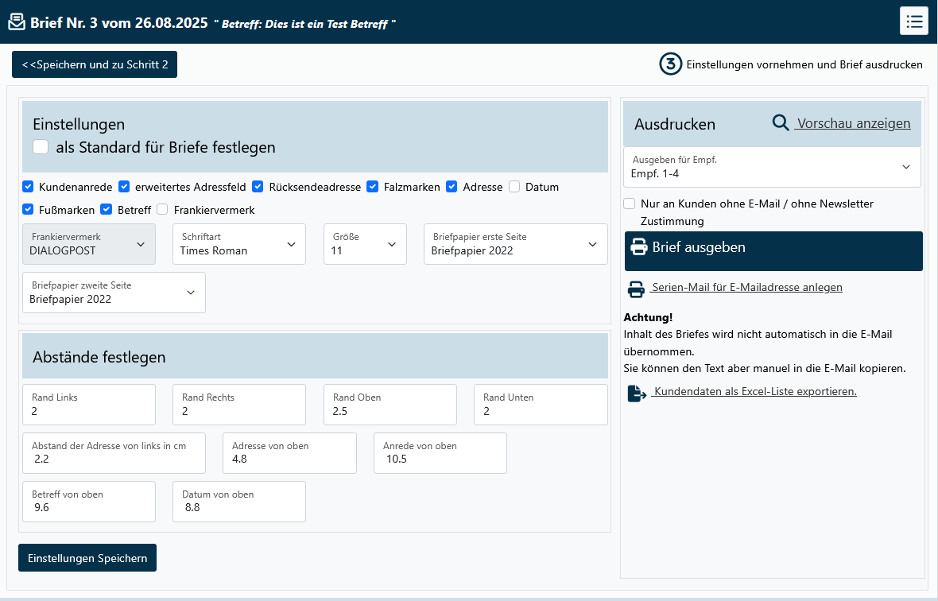This screenshot has width=938, height=601.
Task: Tick 'als Standard für Briefe festlegen'
Action: click(41, 147)
